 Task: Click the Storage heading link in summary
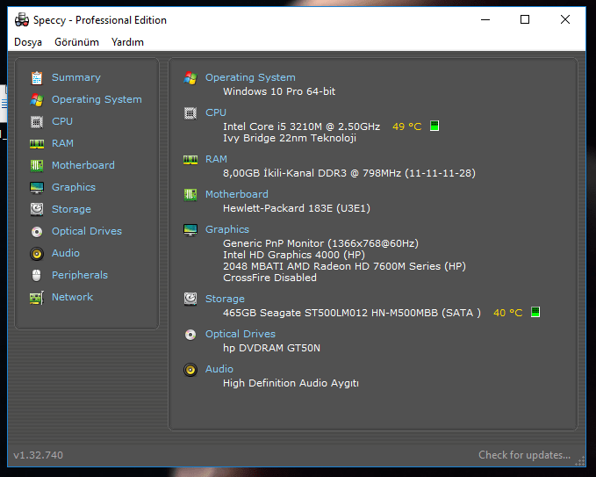[225, 299]
